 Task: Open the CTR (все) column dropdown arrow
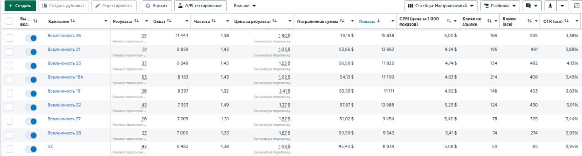577,21
